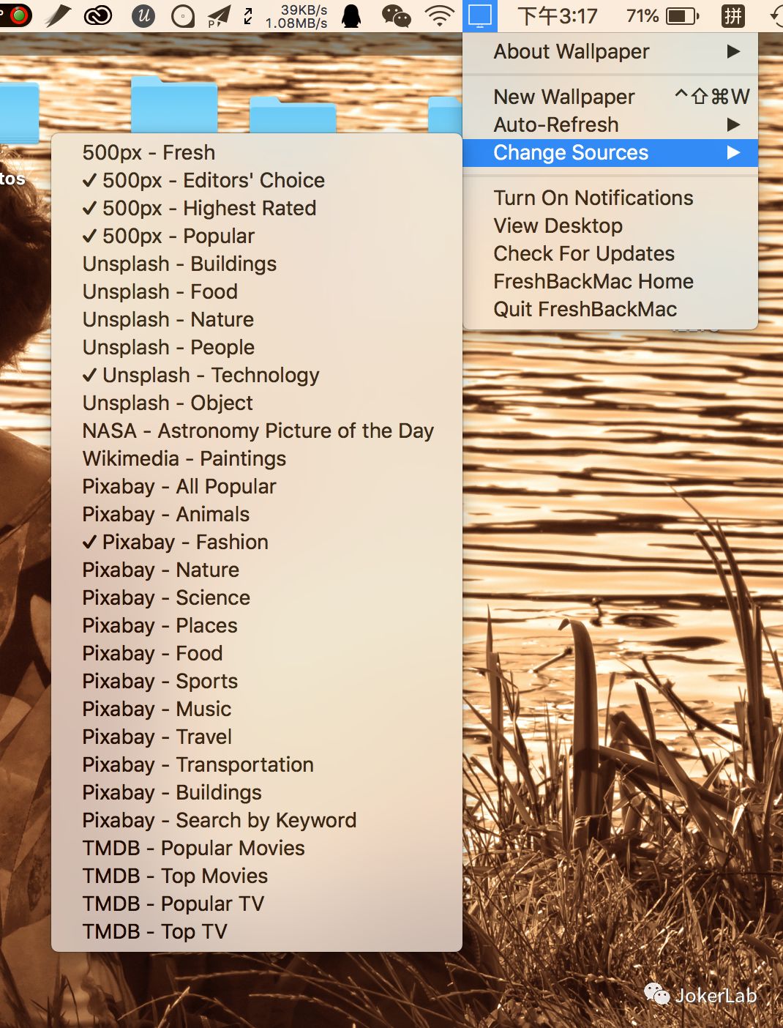Enable Pixabay - Food source
This screenshot has width=783, height=1028.
click(257, 653)
